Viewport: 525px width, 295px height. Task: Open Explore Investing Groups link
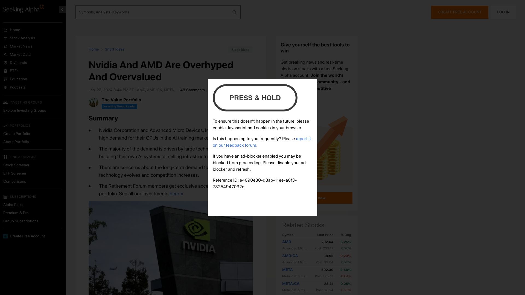(25, 111)
